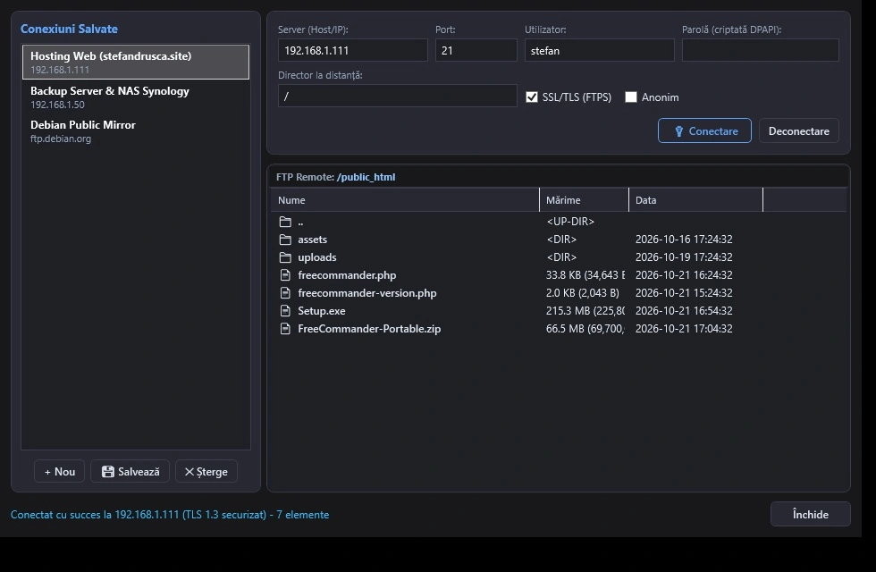876x572 pixels.
Task: Select the uploads folder name
Action: coord(317,257)
